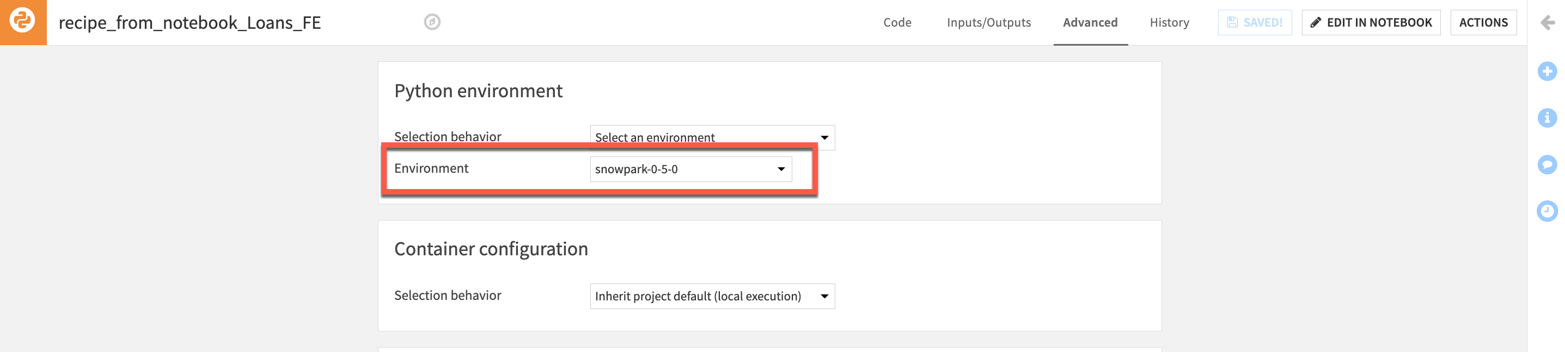Click the Container configuration heading
Viewport: 1565px width, 352px height.
pyautogui.click(x=491, y=249)
